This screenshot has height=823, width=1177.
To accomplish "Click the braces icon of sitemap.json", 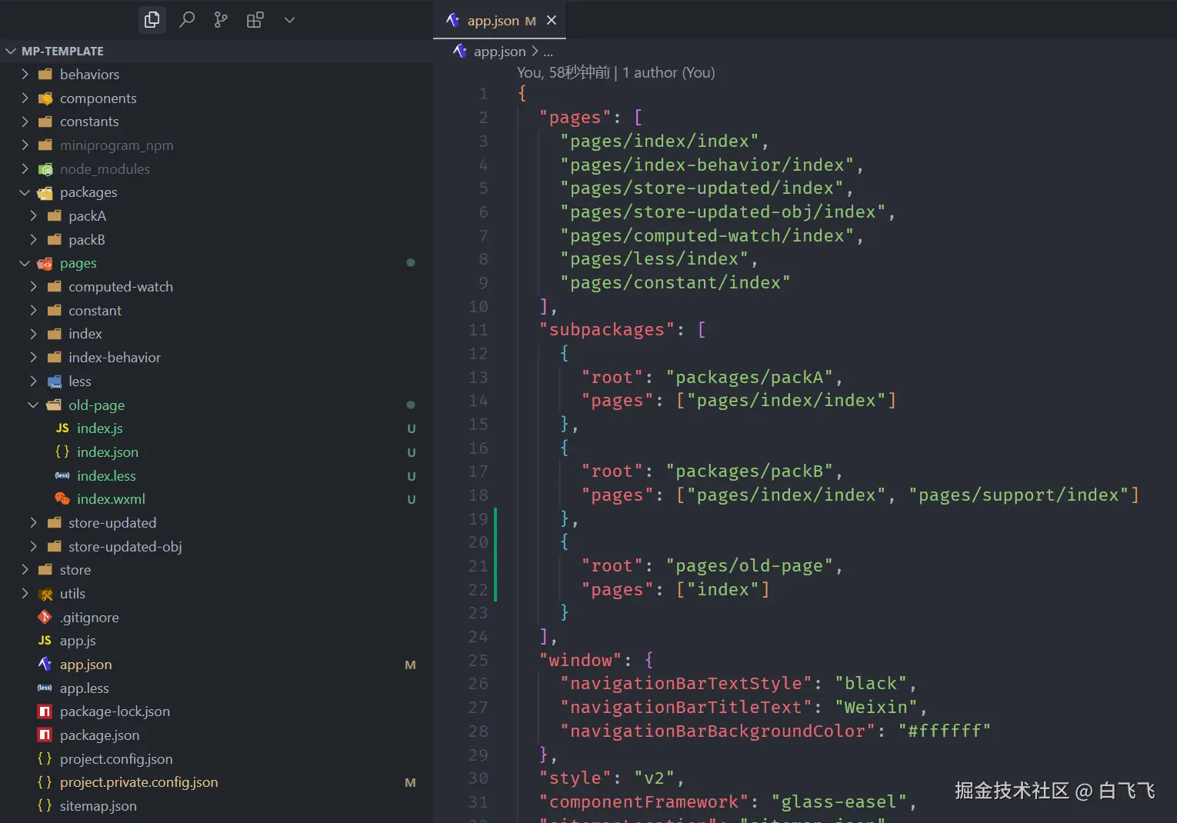I will click(x=45, y=806).
